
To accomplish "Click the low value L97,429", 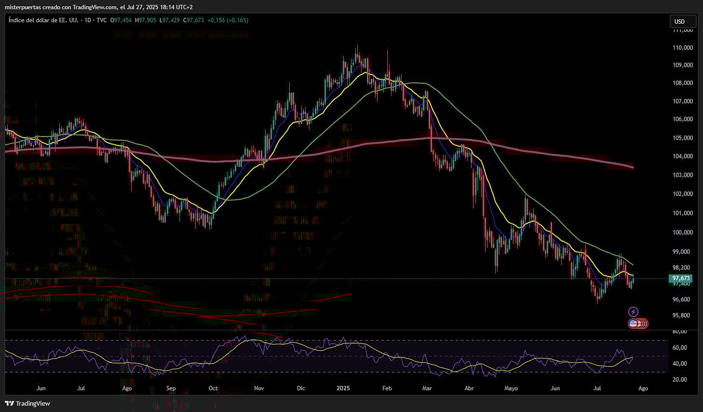I will point(170,20).
